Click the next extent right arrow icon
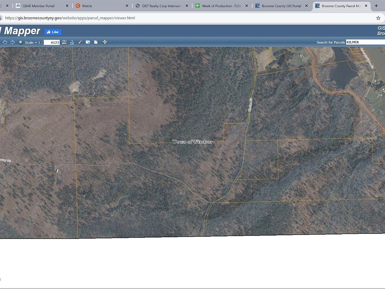 pyautogui.click(x=12, y=42)
